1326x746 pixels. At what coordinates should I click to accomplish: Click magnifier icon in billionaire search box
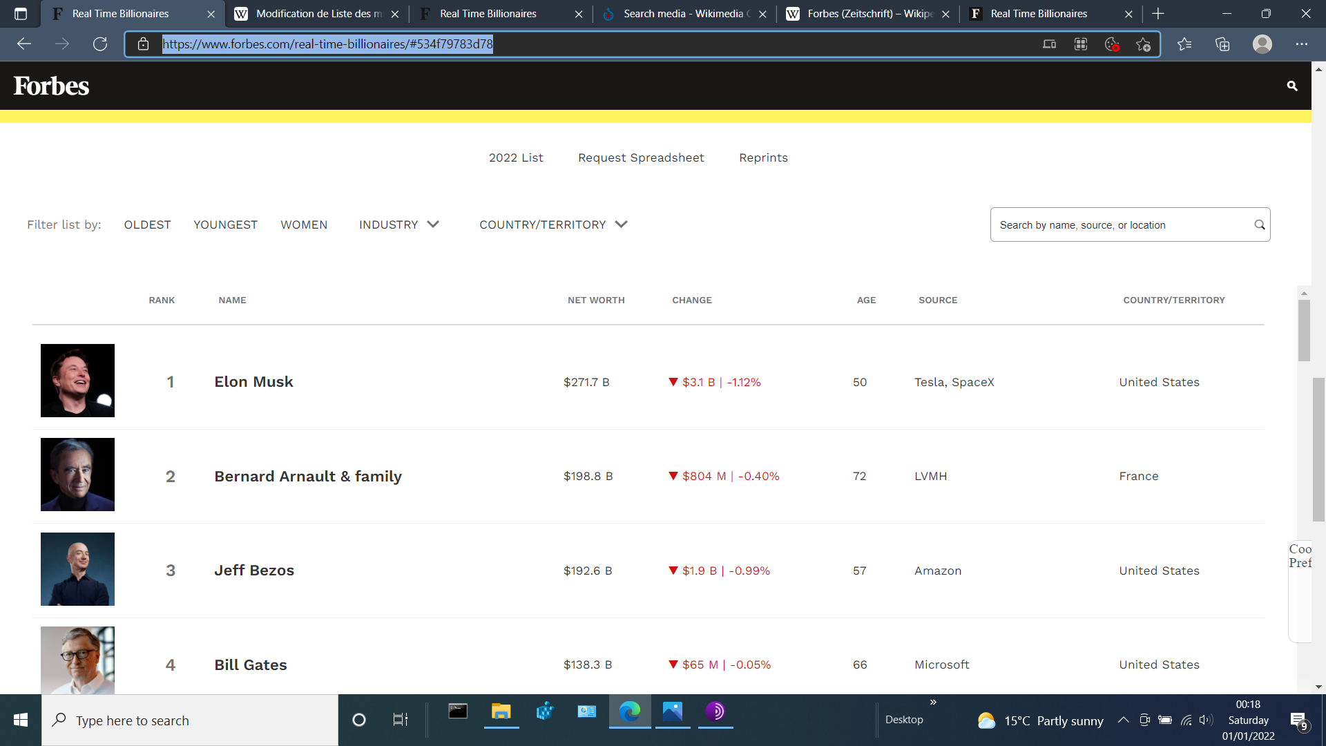(1260, 225)
